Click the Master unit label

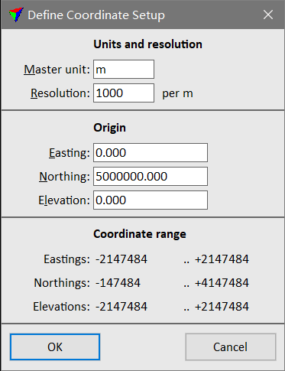57,70
